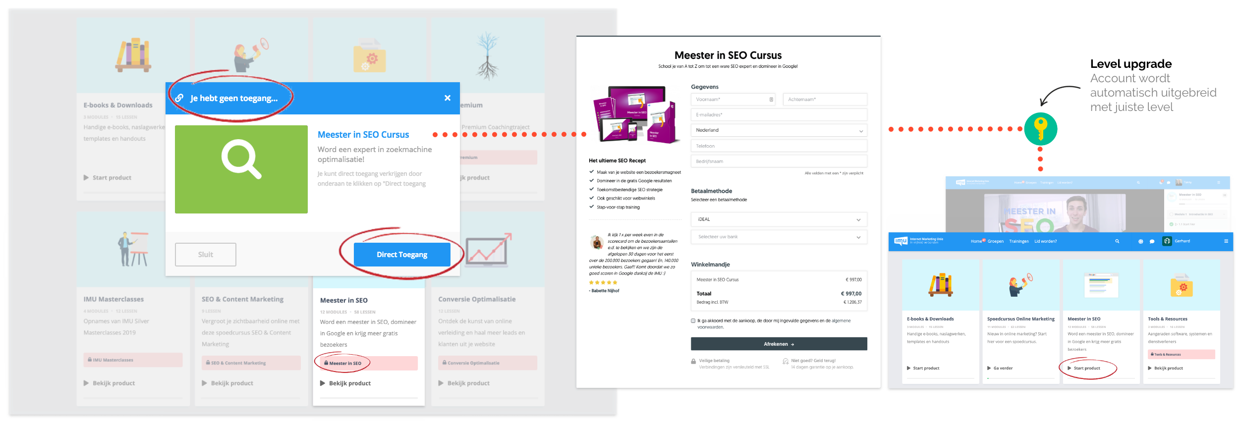Click the five-star rating under testimonial
The width and height of the screenshot is (1239, 424).
[x=603, y=282]
